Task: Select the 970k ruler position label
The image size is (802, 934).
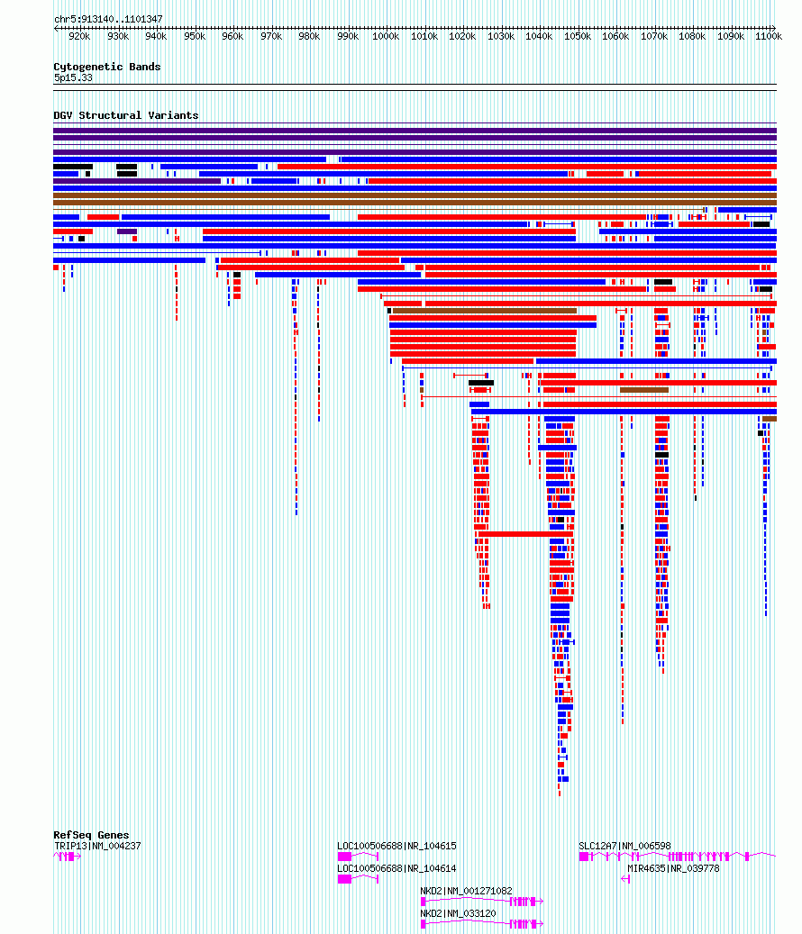Action: pyautogui.click(x=271, y=36)
